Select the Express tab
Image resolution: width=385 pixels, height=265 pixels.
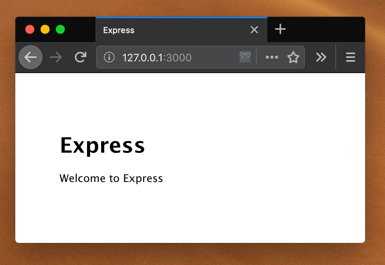click(x=172, y=30)
